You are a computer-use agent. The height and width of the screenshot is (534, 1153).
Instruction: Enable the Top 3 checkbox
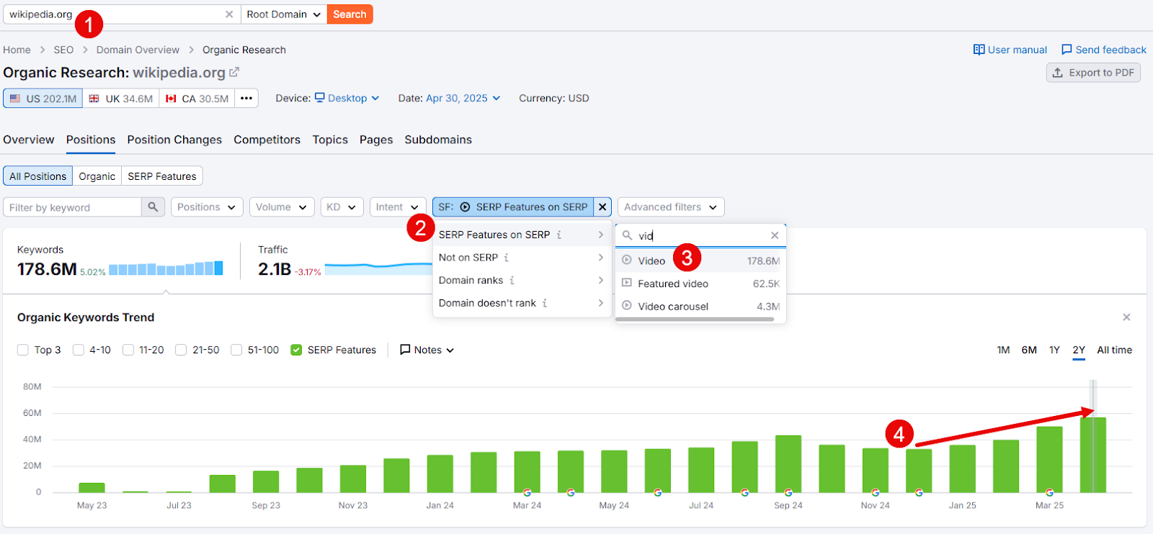click(23, 350)
